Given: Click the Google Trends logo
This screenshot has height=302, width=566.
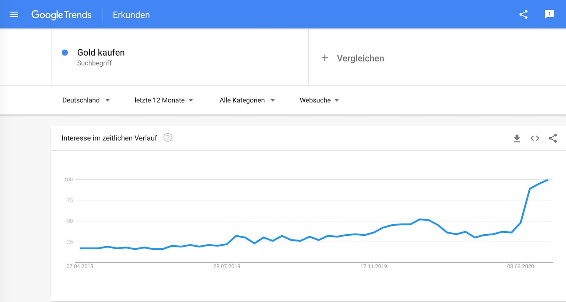Looking at the screenshot, I should click(x=62, y=15).
